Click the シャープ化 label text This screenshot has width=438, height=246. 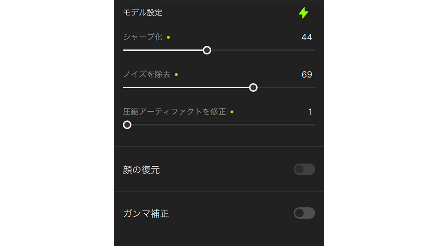(143, 37)
